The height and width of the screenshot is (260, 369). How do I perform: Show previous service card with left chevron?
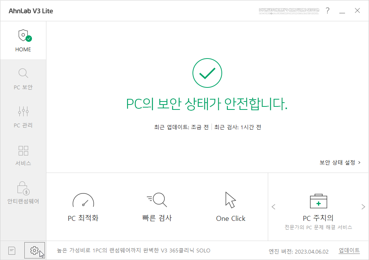pos(274,207)
